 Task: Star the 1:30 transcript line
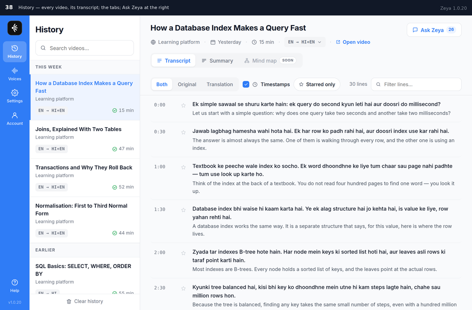point(183,210)
